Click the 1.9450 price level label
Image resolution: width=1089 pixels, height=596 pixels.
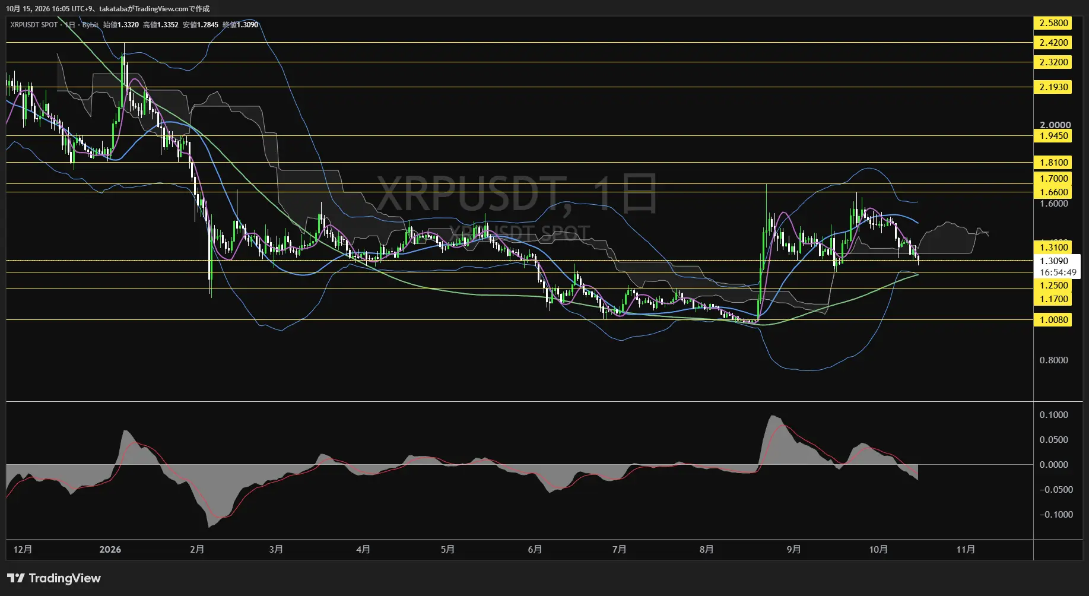click(x=1052, y=136)
